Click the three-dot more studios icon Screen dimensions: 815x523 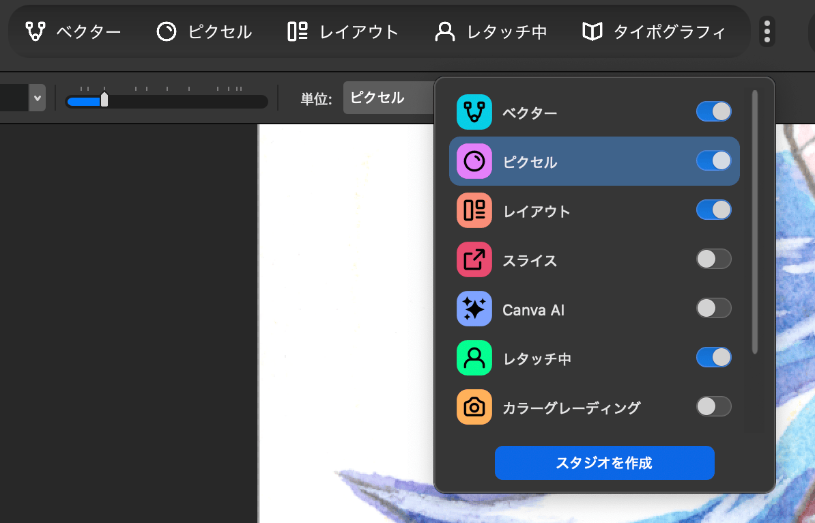tap(767, 31)
